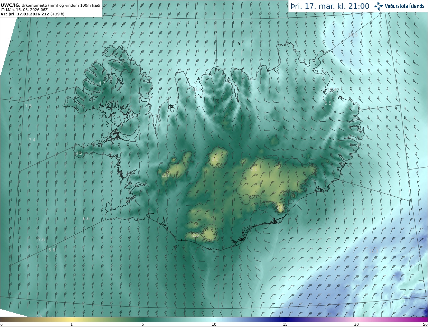This screenshot has height=327, width=428.
Task: Pick the pink colorbar segment above 30
Action: point(356,319)
